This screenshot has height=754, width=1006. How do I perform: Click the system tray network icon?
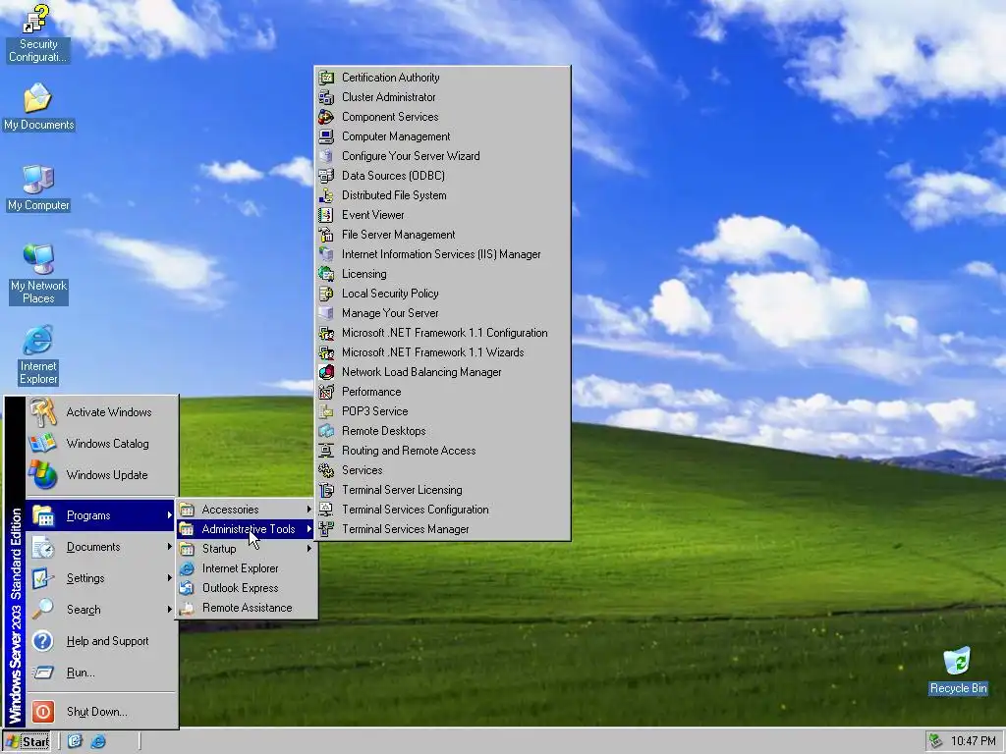click(x=936, y=741)
